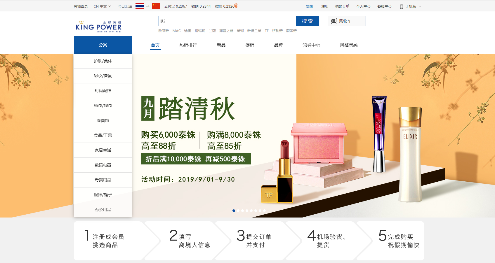Screen dimensions: 495x263
Task: Click the MAC suggested keyword link
Action: 176,31
